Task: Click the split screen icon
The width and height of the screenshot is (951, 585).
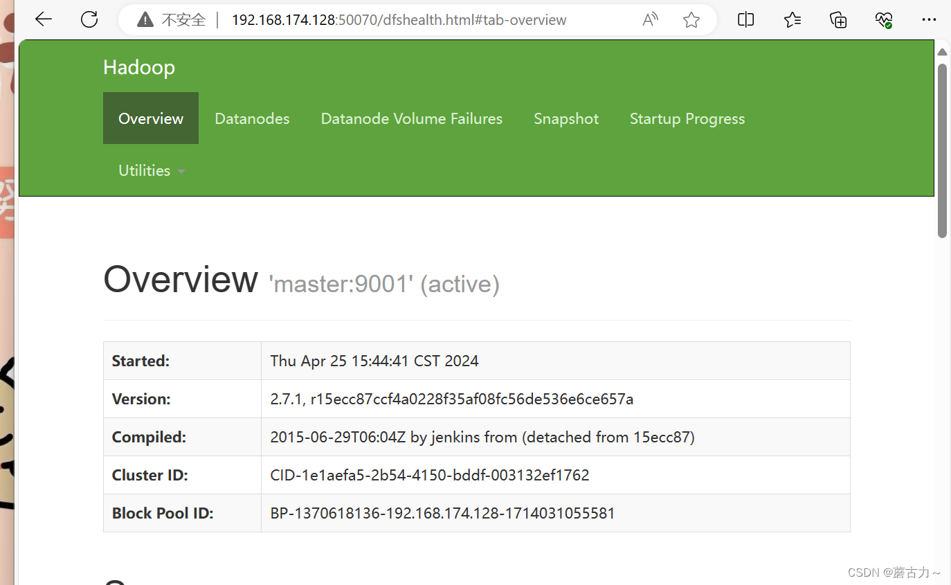Action: (x=745, y=19)
